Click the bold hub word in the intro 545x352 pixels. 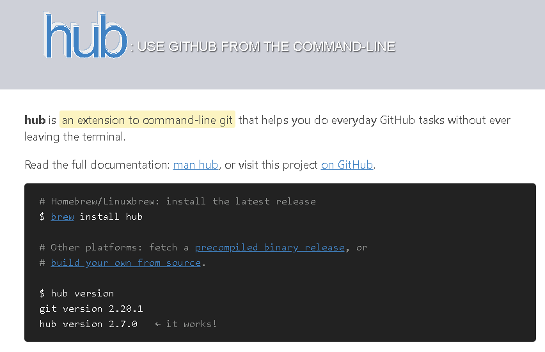point(35,120)
